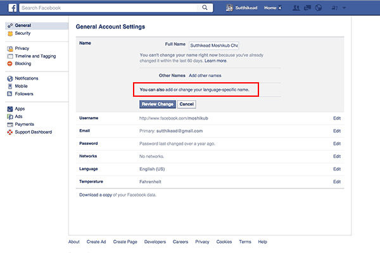The width and height of the screenshot is (380, 253).
Task: Click Learn more link
Action: coord(216,61)
